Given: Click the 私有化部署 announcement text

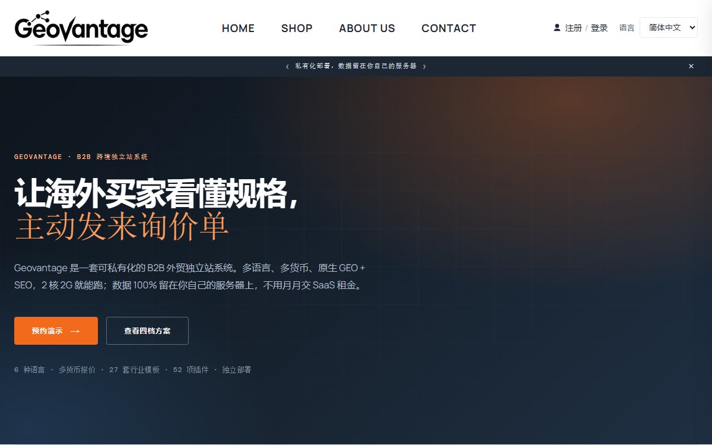Looking at the screenshot, I should click(356, 66).
